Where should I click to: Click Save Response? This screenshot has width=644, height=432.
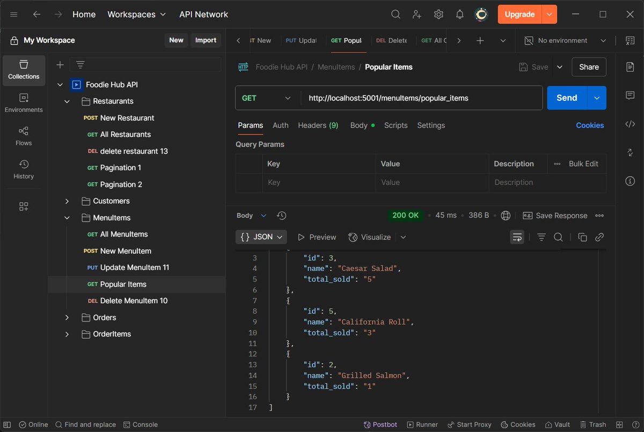coord(555,216)
